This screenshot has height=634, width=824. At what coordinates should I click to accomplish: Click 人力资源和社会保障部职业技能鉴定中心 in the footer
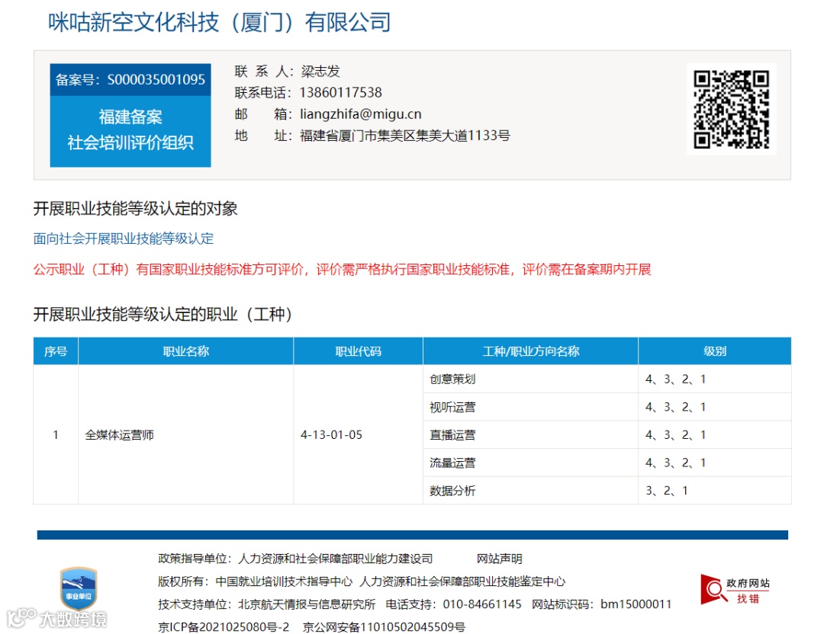(462, 581)
